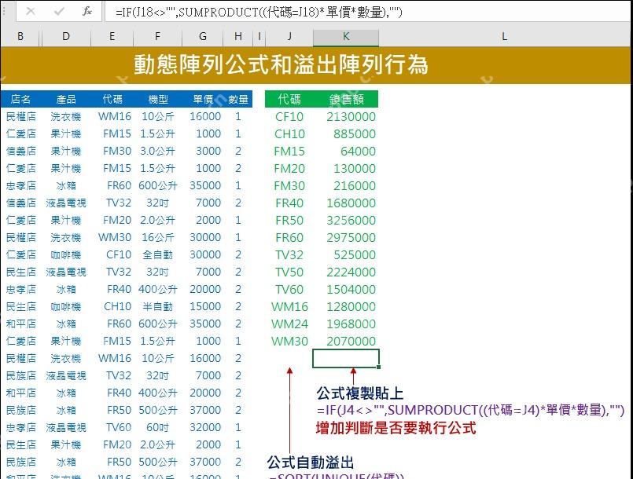Select price cell 15000 in CH10 row

205,307
